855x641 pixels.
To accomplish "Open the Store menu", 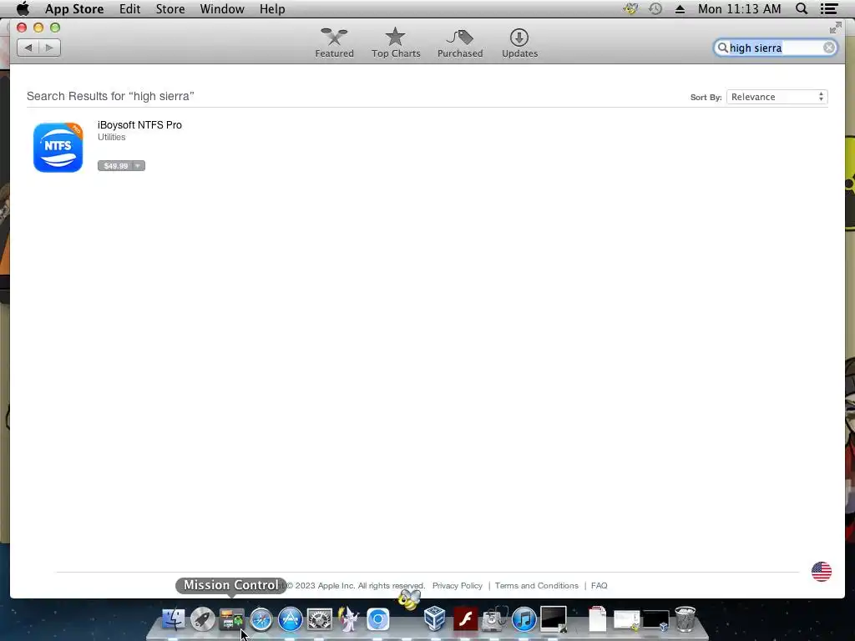I will pyautogui.click(x=170, y=8).
